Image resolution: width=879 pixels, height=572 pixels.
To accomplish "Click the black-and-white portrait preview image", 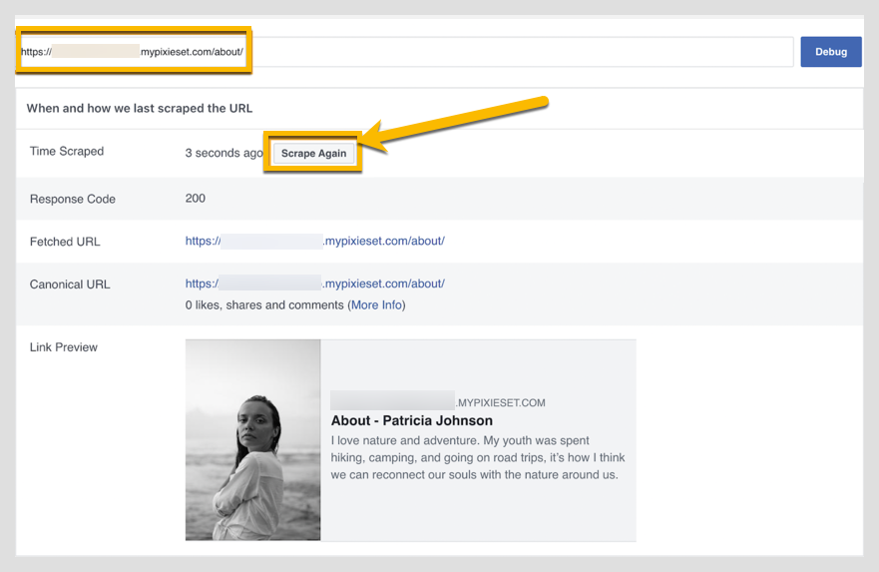I will tap(252, 440).
